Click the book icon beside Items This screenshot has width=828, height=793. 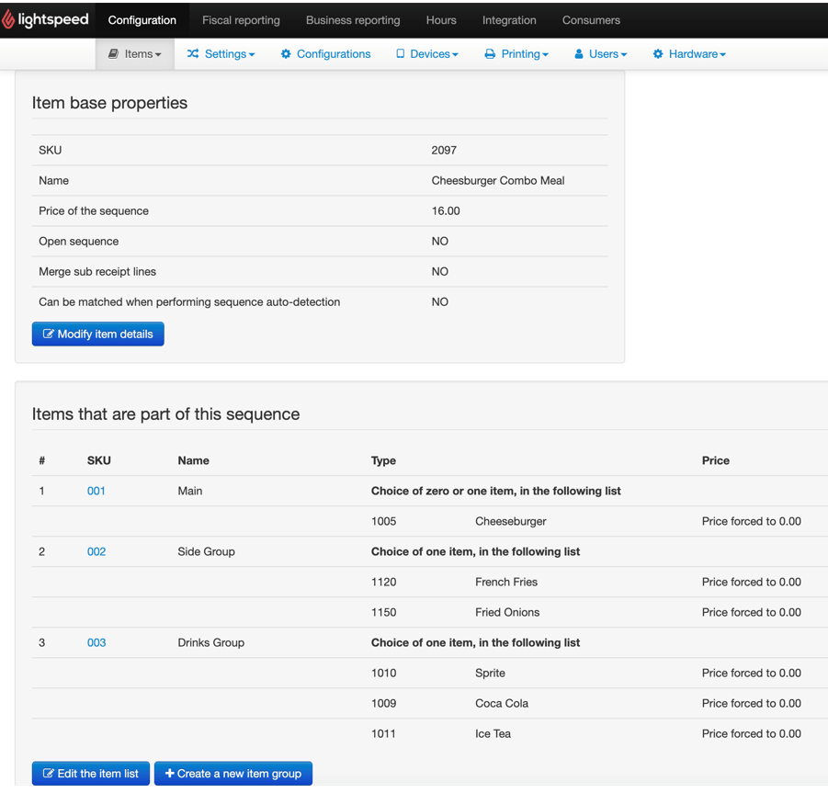[113, 54]
